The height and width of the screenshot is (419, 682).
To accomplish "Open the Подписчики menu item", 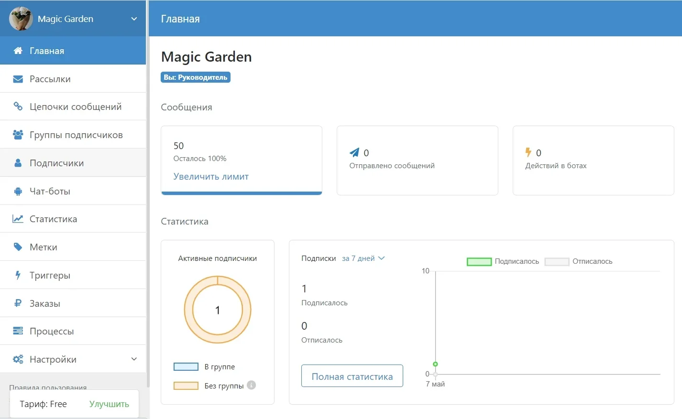I will coord(56,163).
